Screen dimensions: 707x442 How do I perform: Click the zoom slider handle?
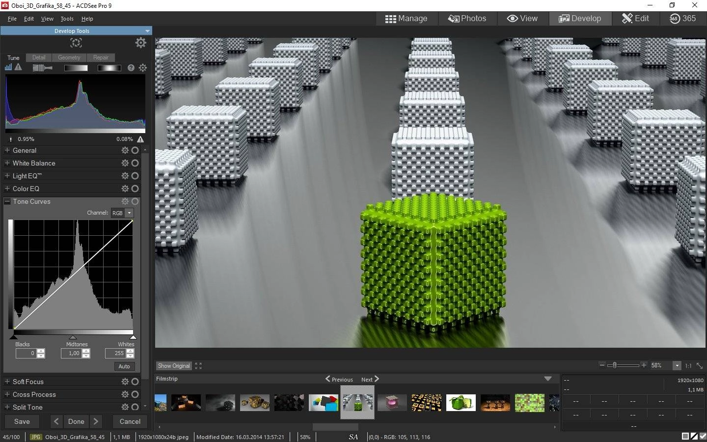coord(614,365)
